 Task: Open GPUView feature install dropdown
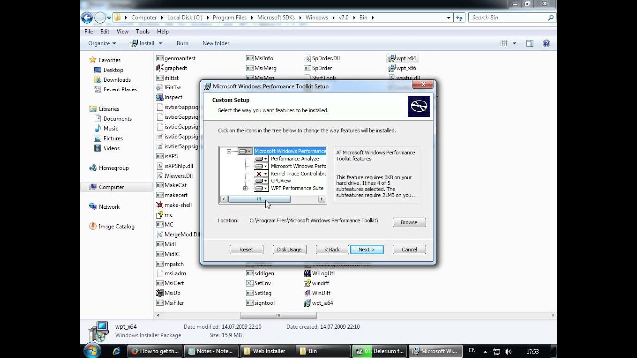(261, 181)
